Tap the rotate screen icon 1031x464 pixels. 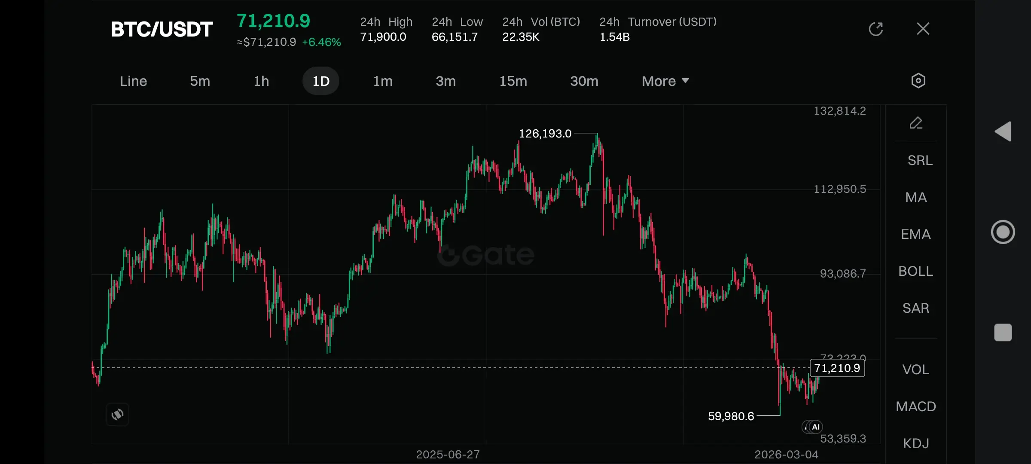117,414
